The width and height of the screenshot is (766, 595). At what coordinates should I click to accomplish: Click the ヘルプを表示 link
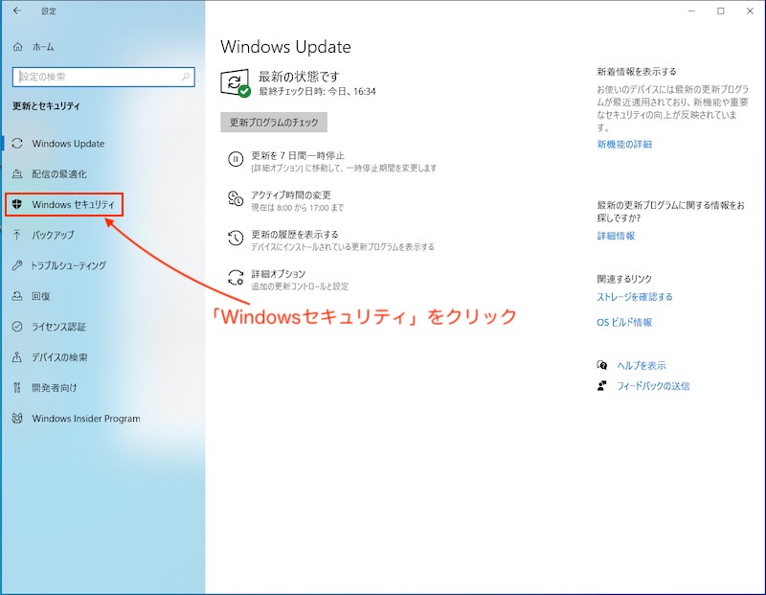pos(642,365)
